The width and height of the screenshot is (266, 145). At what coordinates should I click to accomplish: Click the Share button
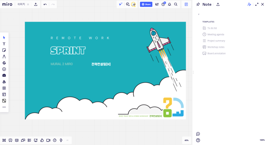click(146, 4)
